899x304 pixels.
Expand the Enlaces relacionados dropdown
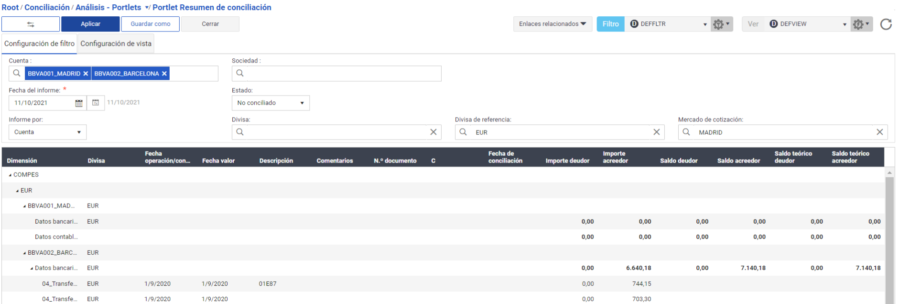tap(552, 24)
